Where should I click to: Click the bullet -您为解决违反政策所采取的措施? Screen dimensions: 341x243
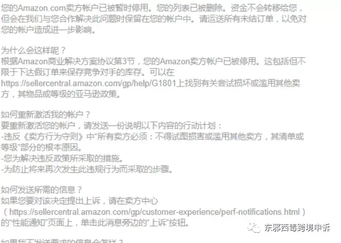coord(62,159)
